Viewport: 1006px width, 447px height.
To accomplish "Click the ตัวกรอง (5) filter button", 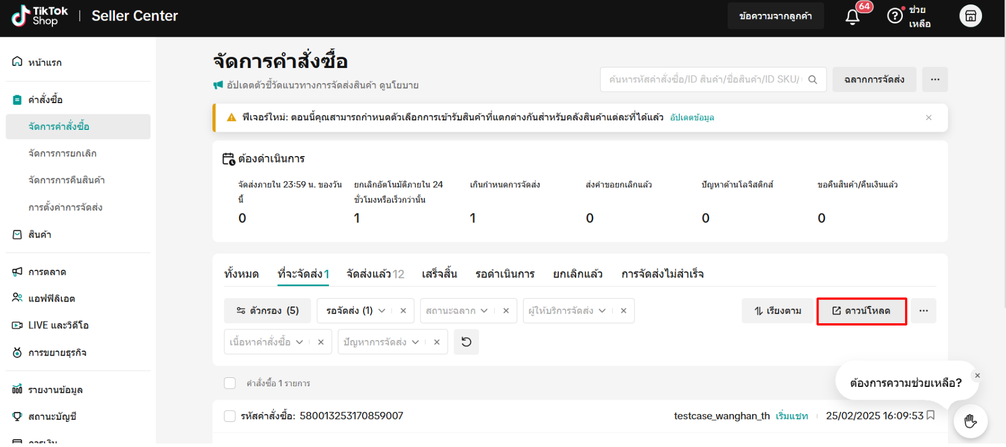I will (x=268, y=310).
